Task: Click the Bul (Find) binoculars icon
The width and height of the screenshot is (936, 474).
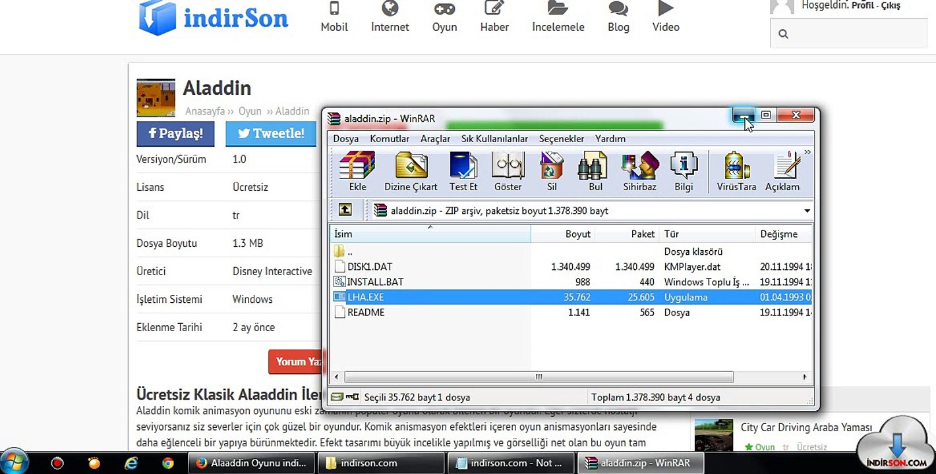Action: click(x=595, y=171)
